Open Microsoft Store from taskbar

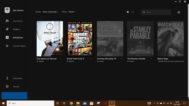[x=91, y=103]
